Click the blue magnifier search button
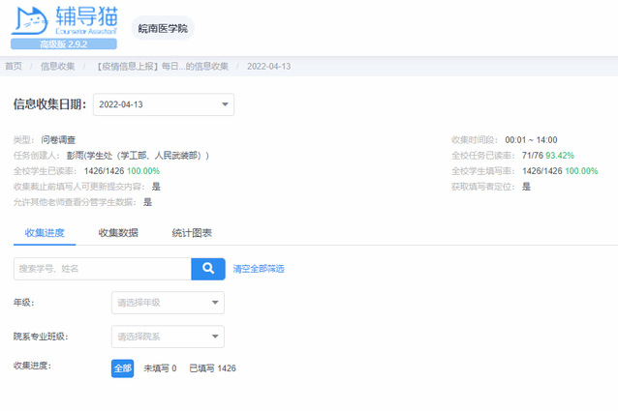Image resolution: width=618 pixels, height=411 pixels. (207, 268)
